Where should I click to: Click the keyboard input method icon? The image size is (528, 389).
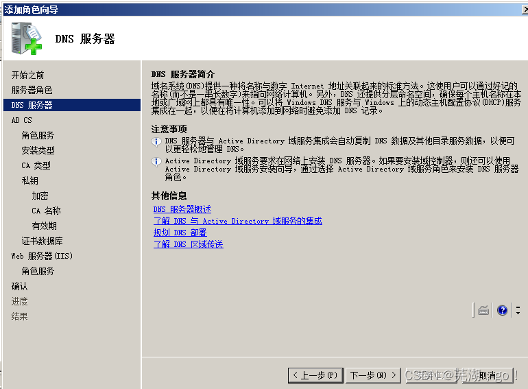click(483, 310)
